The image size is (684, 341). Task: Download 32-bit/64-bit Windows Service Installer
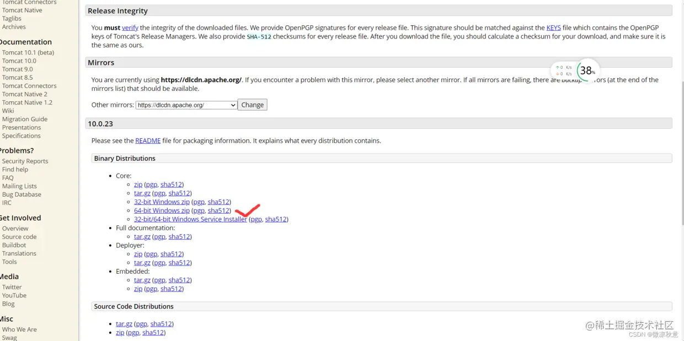(x=190, y=219)
